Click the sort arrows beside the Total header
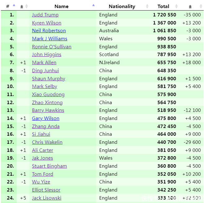Screen dimensions: 209x203 (x=176, y=6)
